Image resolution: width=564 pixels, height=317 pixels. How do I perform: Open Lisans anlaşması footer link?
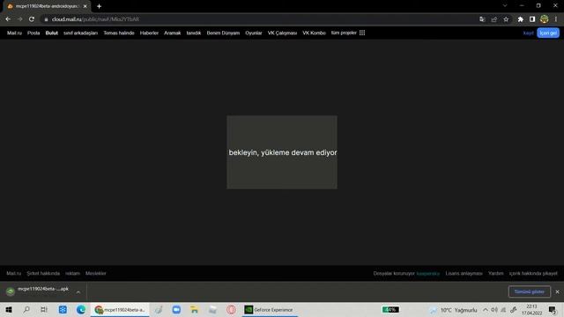(x=464, y=273)
